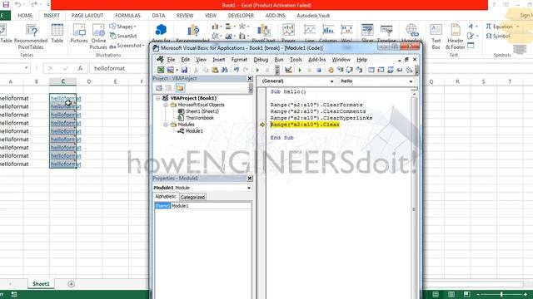Click View Microsoft Excel icon in VBA toolbar

click(161, 70)
